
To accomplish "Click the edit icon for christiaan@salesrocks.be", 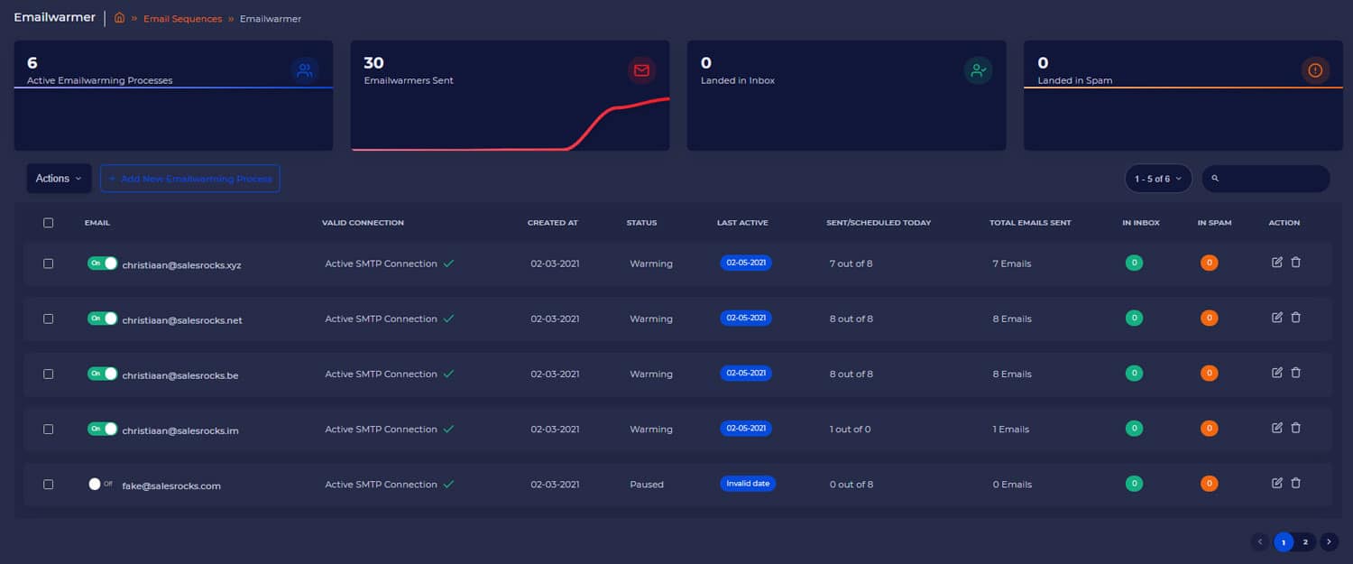I will [x=1276, y=373].
